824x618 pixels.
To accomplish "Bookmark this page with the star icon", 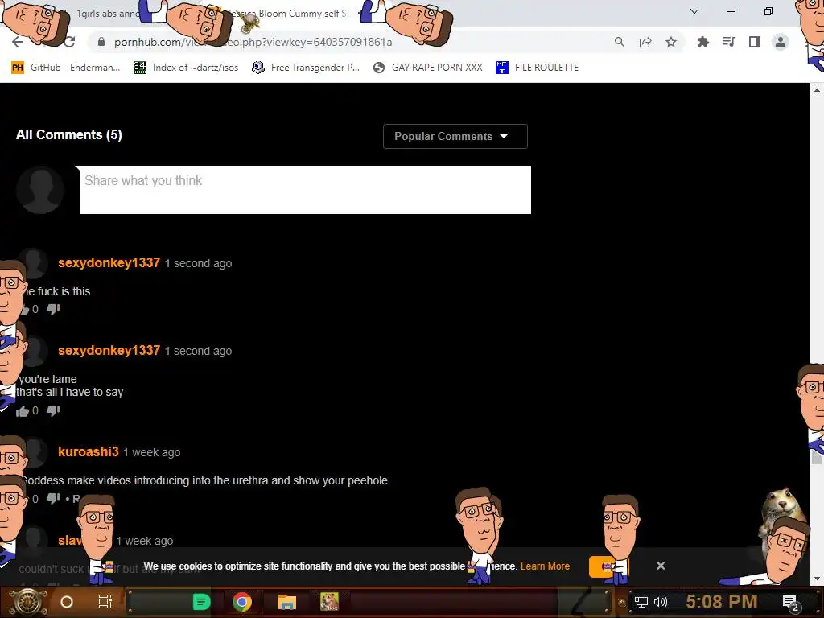I will pyautogui.click(x=671, y=42).
